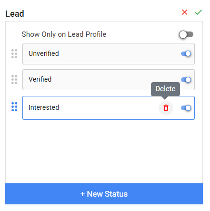Viewport: 210px width, 211px height.
Task: Click the New Status label text
Action: pos(107,194)
